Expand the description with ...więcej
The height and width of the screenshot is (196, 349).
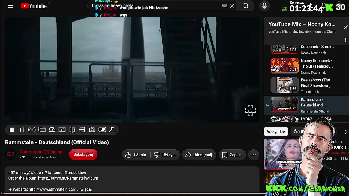(x=85, y=189)
